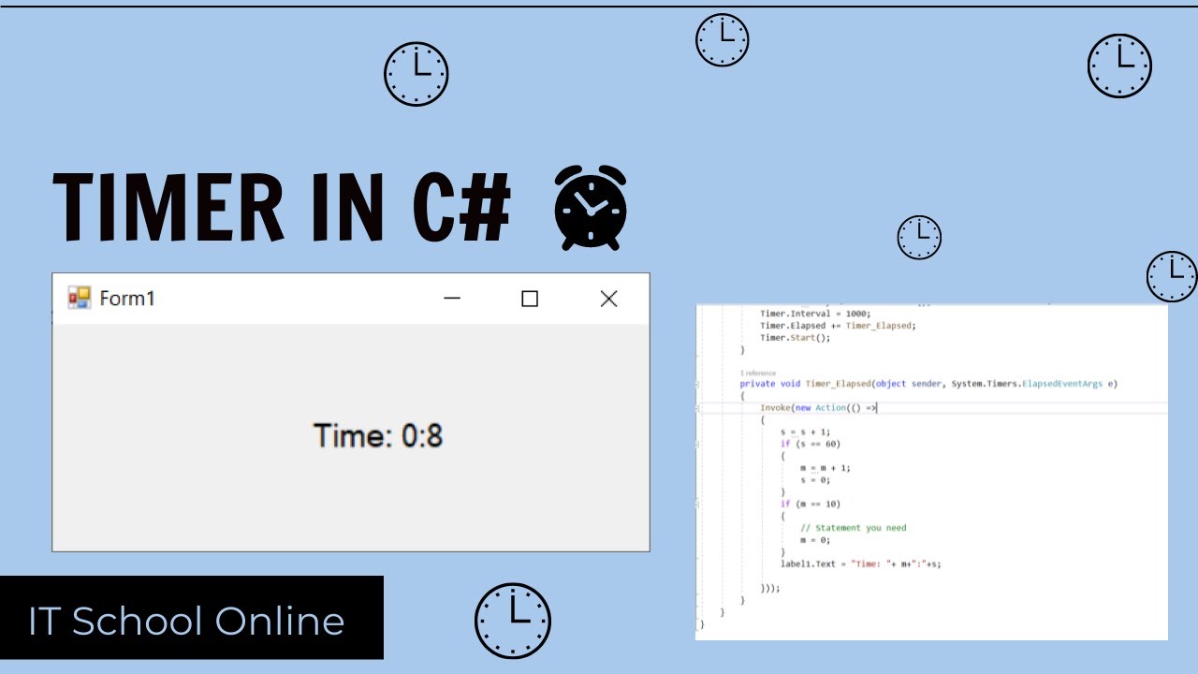Click the Timer.Interval = 1000 code line
Viewport: 1198px width, 674px height.
pyautogui.click(x=812, y=313)
